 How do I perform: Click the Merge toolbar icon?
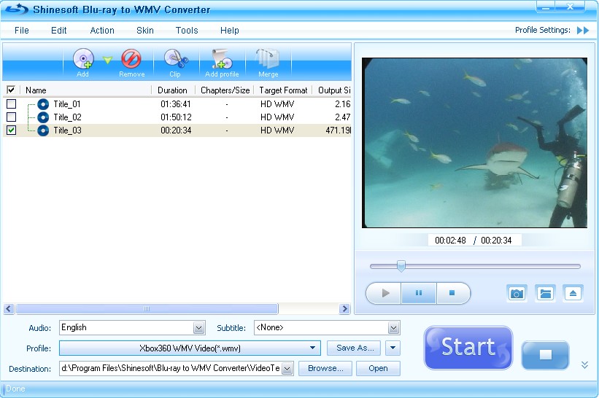click(268, 59)
